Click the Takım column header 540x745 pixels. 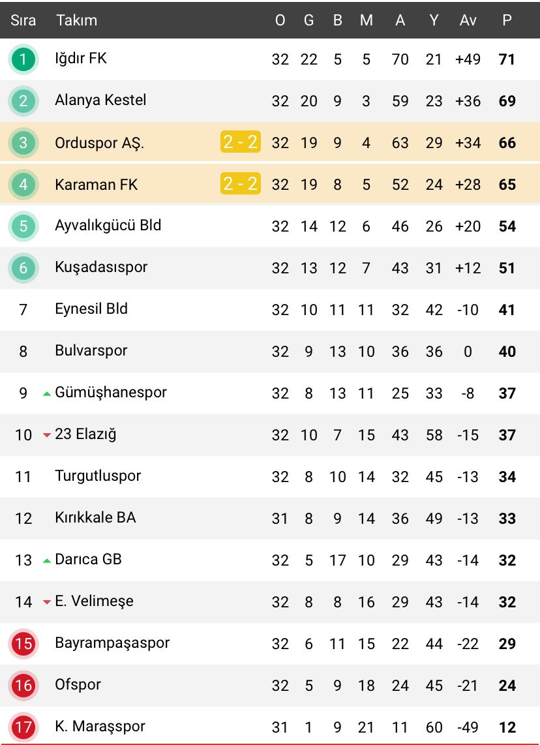(76, 20)
